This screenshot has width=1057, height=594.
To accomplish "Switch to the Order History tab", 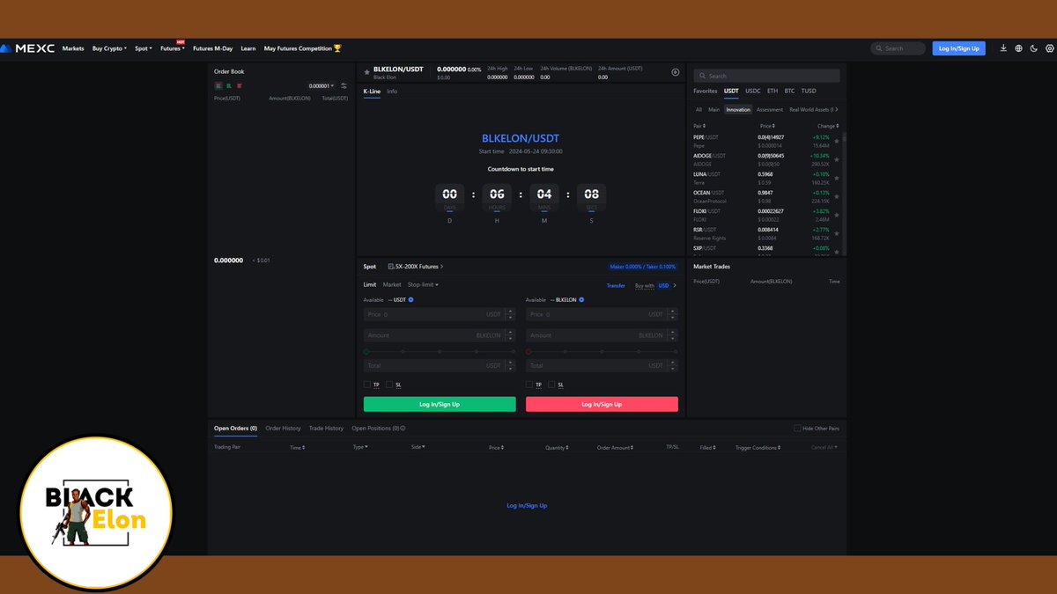I will [283, 429].
